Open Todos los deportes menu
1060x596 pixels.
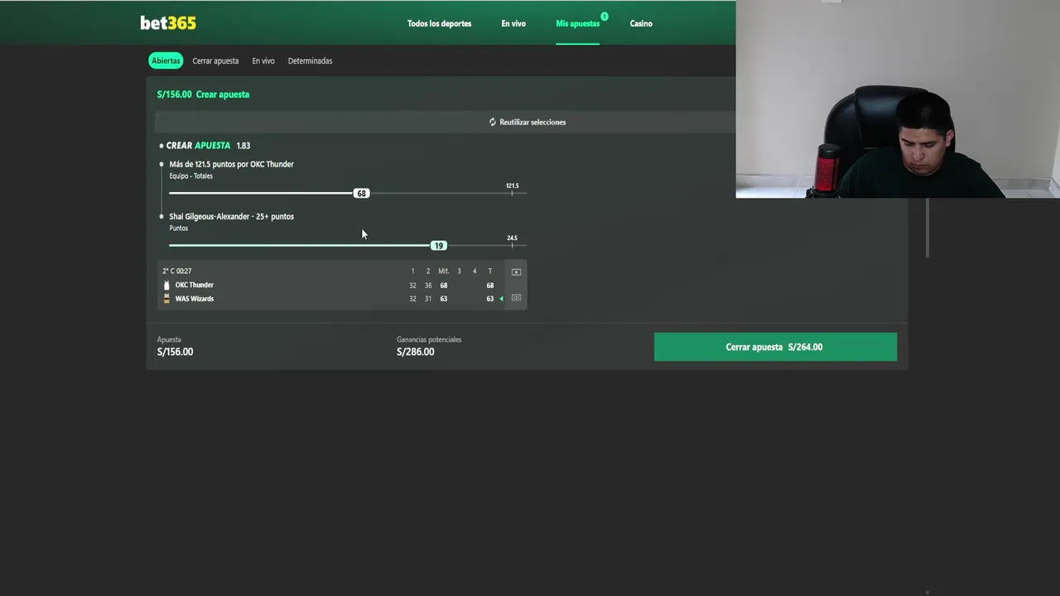439,23
